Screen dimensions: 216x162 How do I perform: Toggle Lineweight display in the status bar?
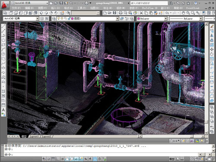tap(90, 159)
